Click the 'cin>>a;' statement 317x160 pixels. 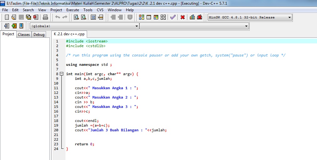pos(82,93)
